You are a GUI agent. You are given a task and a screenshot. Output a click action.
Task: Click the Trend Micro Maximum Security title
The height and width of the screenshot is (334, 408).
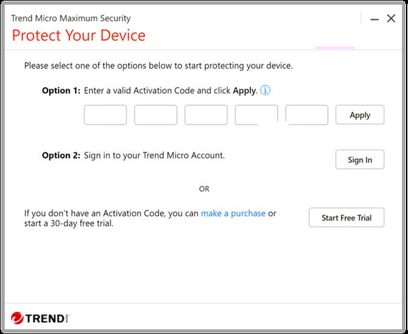point(71,18)
